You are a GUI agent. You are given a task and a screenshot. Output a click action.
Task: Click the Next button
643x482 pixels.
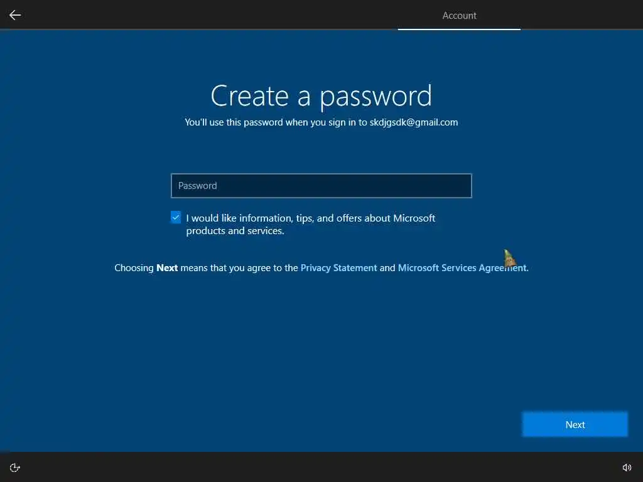pos(575,424)
